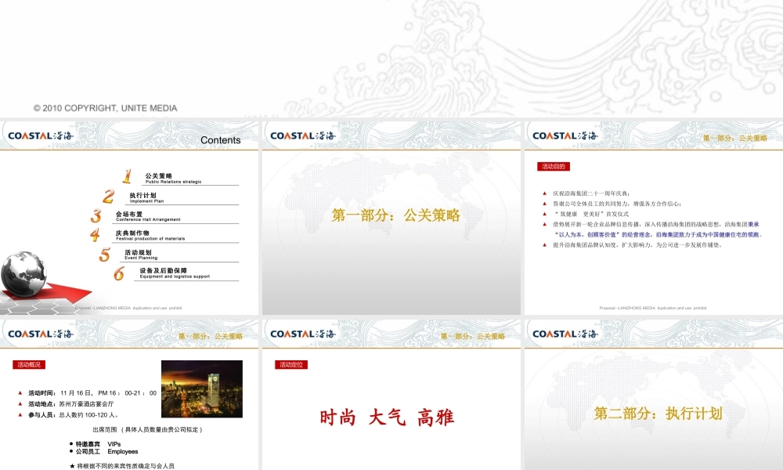Click the red 活动目的 label badge
Viewport: 783px width, 470px height.
(x=553, y=166)
